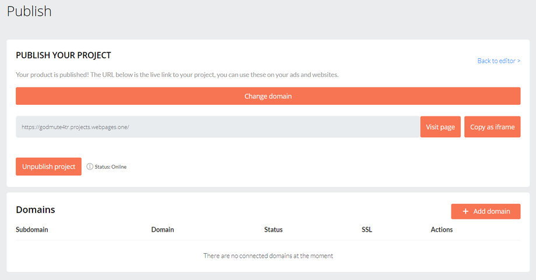This screenshot has width=536, height=280.
Task: Select the Actions column header
Action: point(442,229)
